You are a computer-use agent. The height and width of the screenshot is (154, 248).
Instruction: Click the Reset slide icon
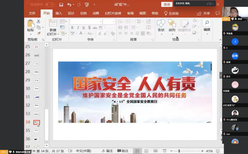point(63,27)
